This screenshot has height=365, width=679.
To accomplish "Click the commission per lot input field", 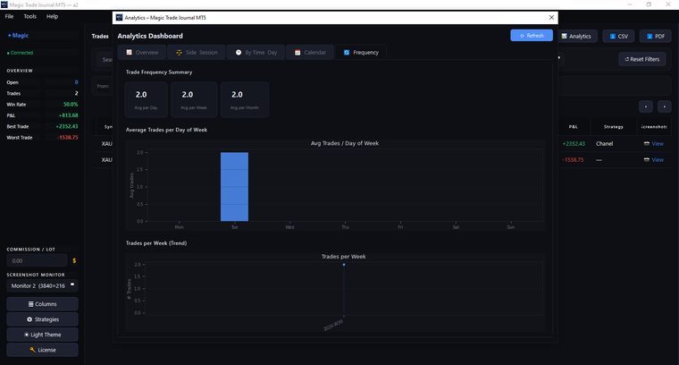I will point(38,261).
